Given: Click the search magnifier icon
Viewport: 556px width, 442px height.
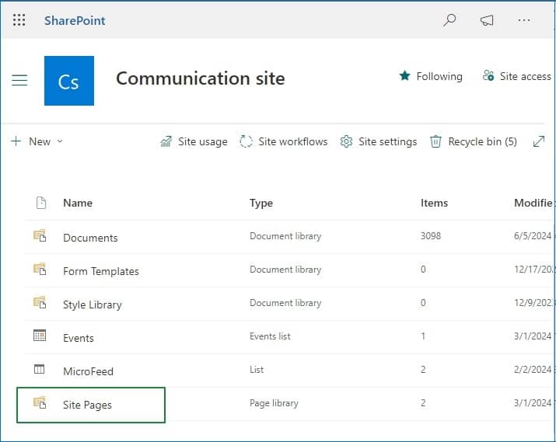Looking at the screenshot, I should 449,20.
